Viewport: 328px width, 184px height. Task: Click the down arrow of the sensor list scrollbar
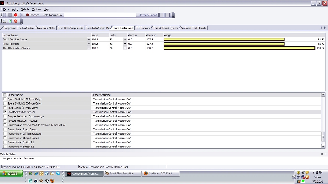click(323, 147)
